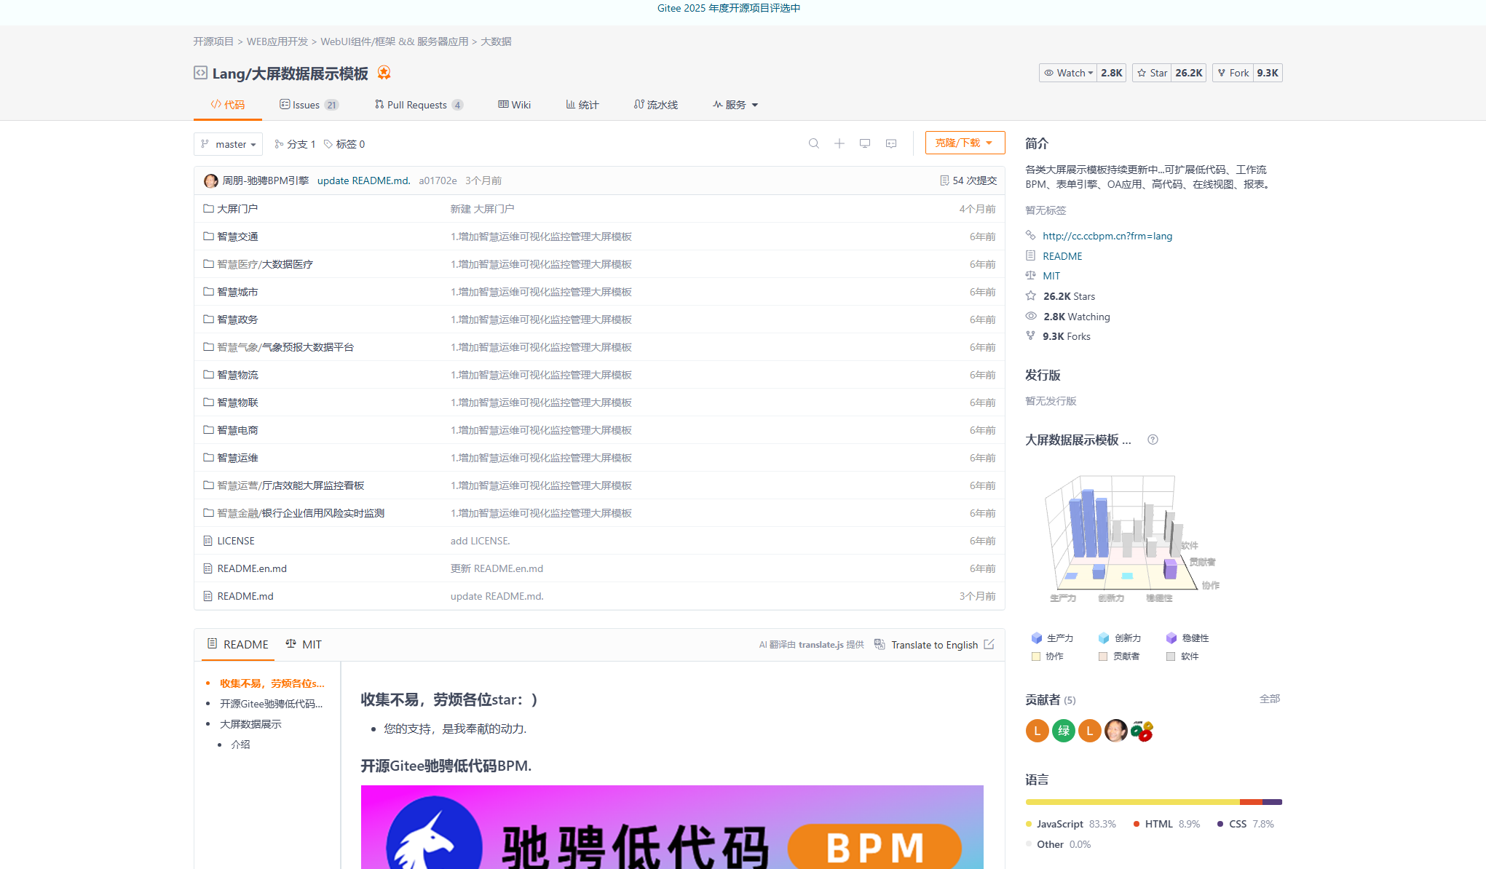Toggle the 软件 legend checkbox

pos(1171,656)
